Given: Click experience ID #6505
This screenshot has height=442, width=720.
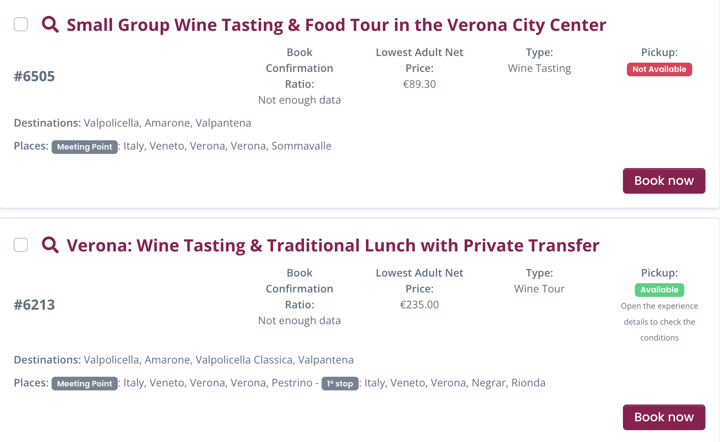Looking at the screenshot, I should [34, 76].
